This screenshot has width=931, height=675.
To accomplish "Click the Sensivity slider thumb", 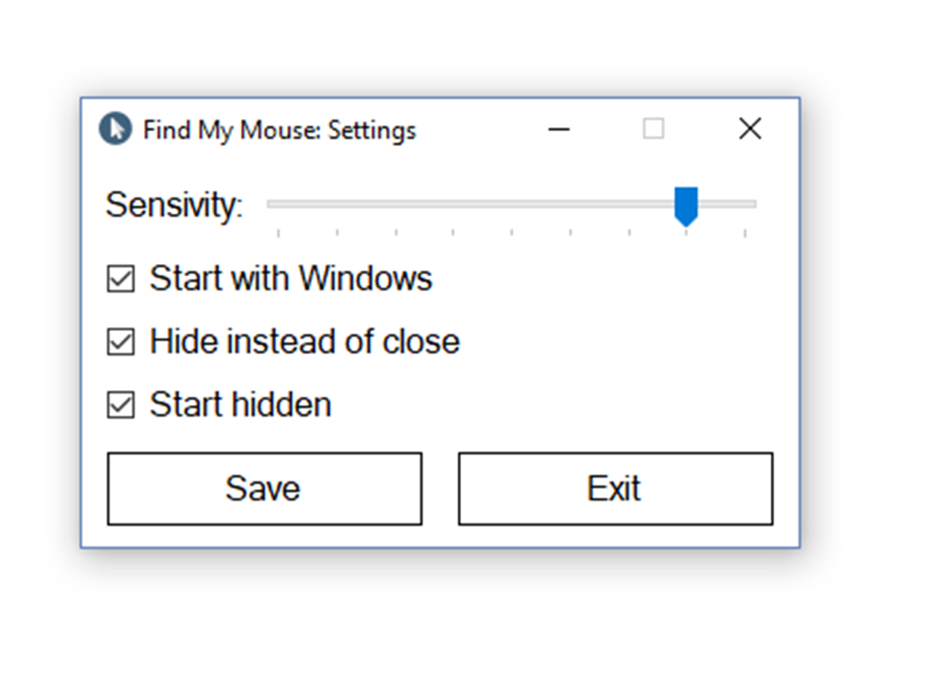I will click(687, 204).
